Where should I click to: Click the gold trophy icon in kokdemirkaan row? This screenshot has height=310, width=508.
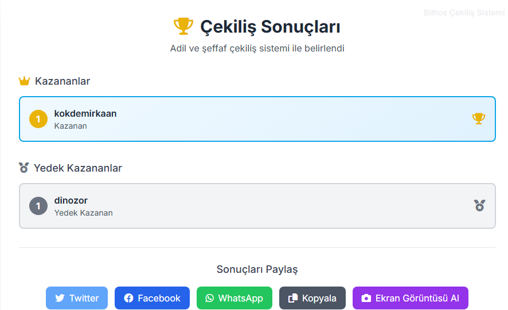(479, 118)
